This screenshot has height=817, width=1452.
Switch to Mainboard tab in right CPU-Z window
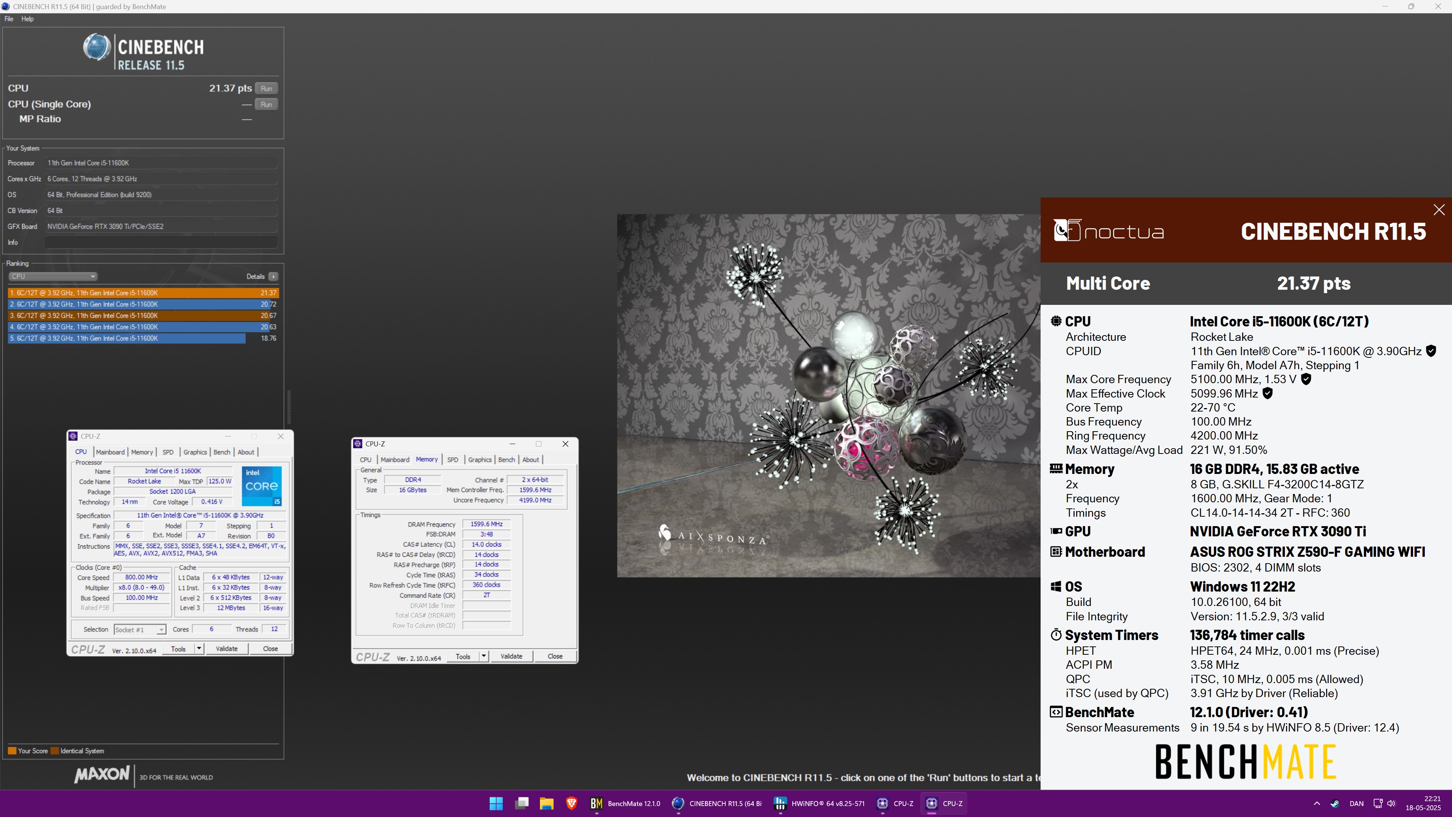click(395, 460)
